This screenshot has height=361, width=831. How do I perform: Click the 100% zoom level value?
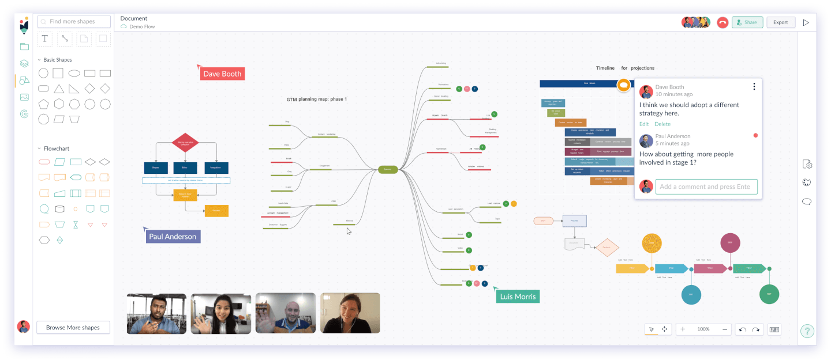point(703,329)
